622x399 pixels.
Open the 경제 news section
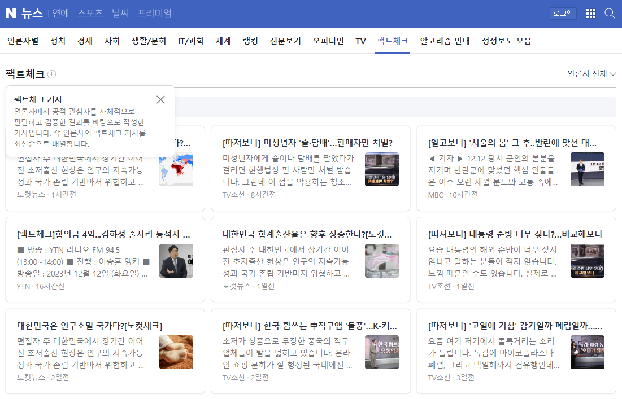[85, 41]
